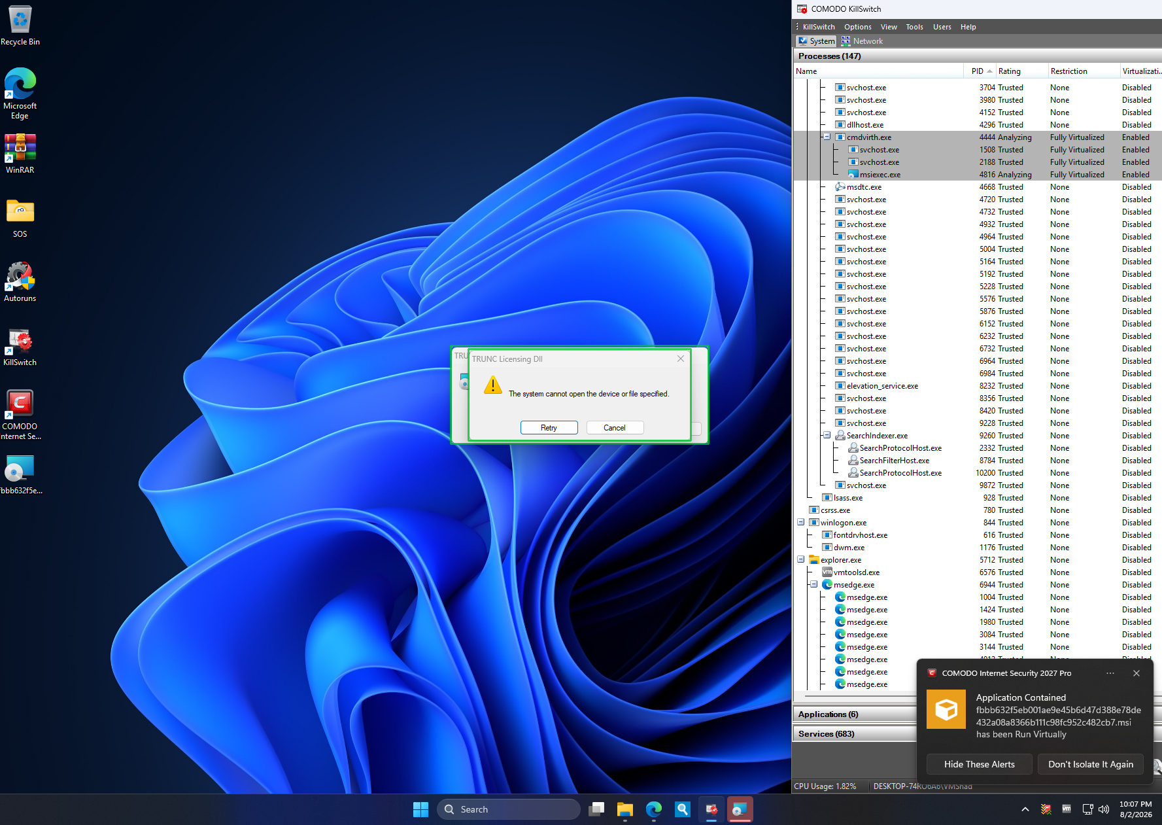Open the Users menu
The image size is (1162, 825).
pos(942,27)
